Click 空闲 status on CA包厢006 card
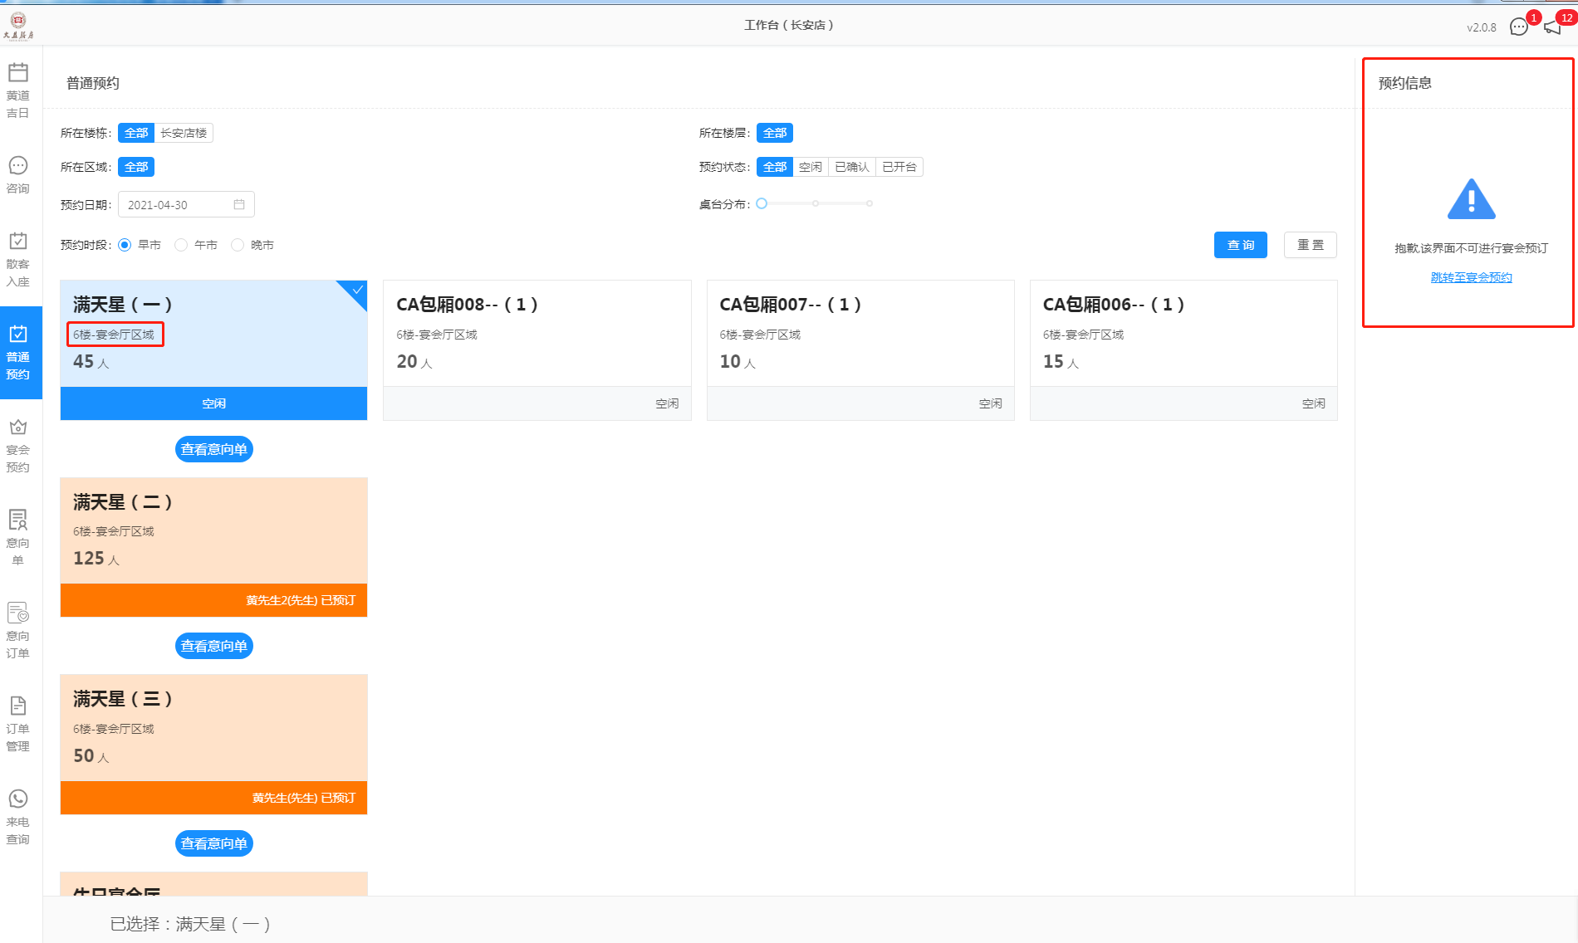1578x943 pixels. tap(1313, 403)
